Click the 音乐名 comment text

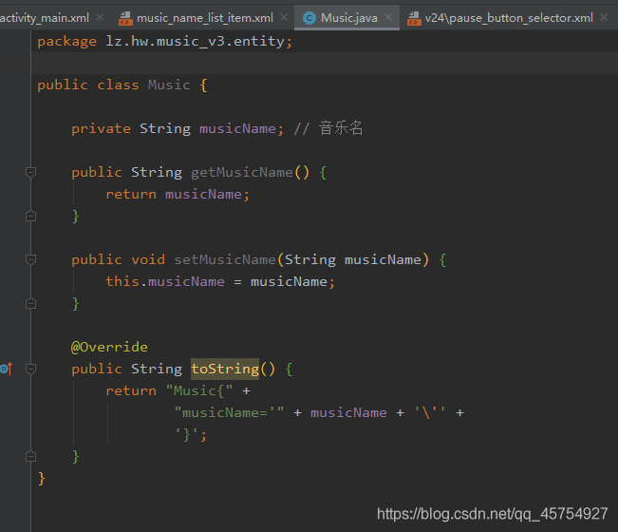341,128
